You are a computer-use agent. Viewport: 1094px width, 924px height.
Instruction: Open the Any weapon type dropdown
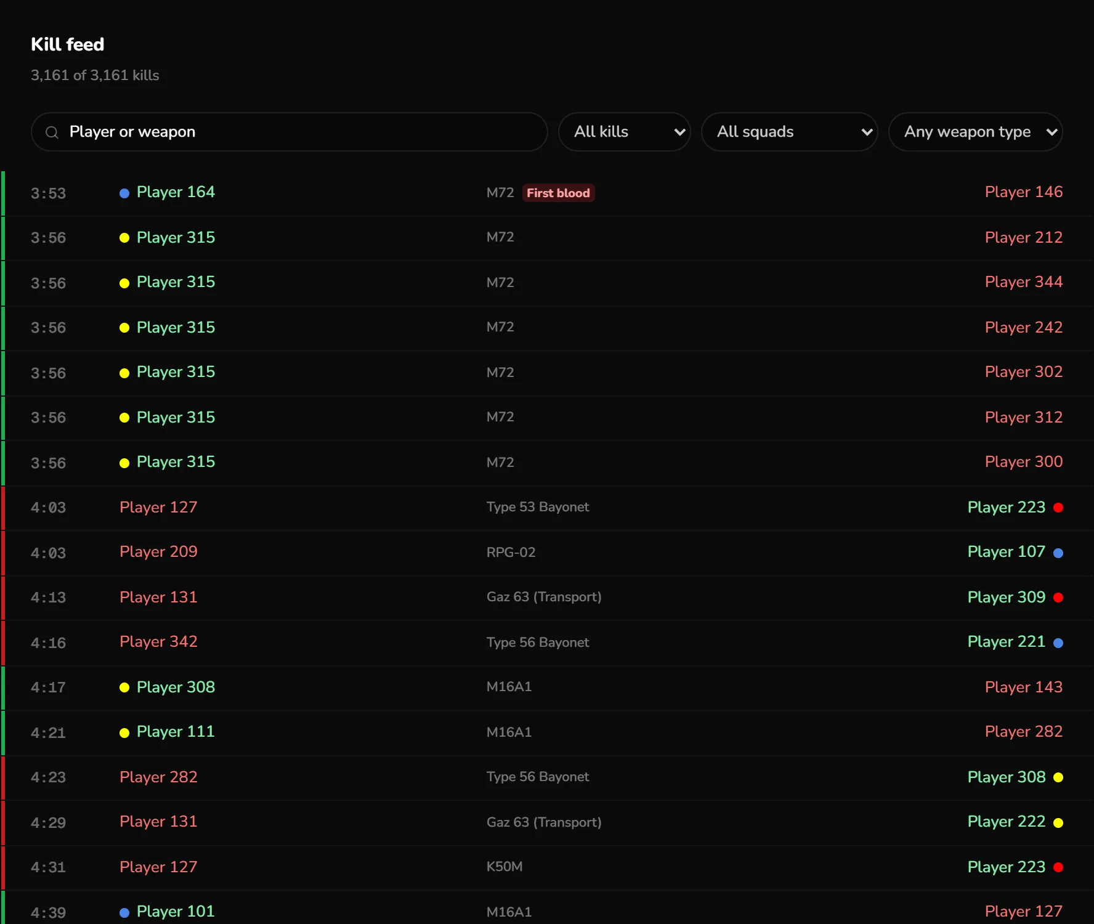point(975,132)
